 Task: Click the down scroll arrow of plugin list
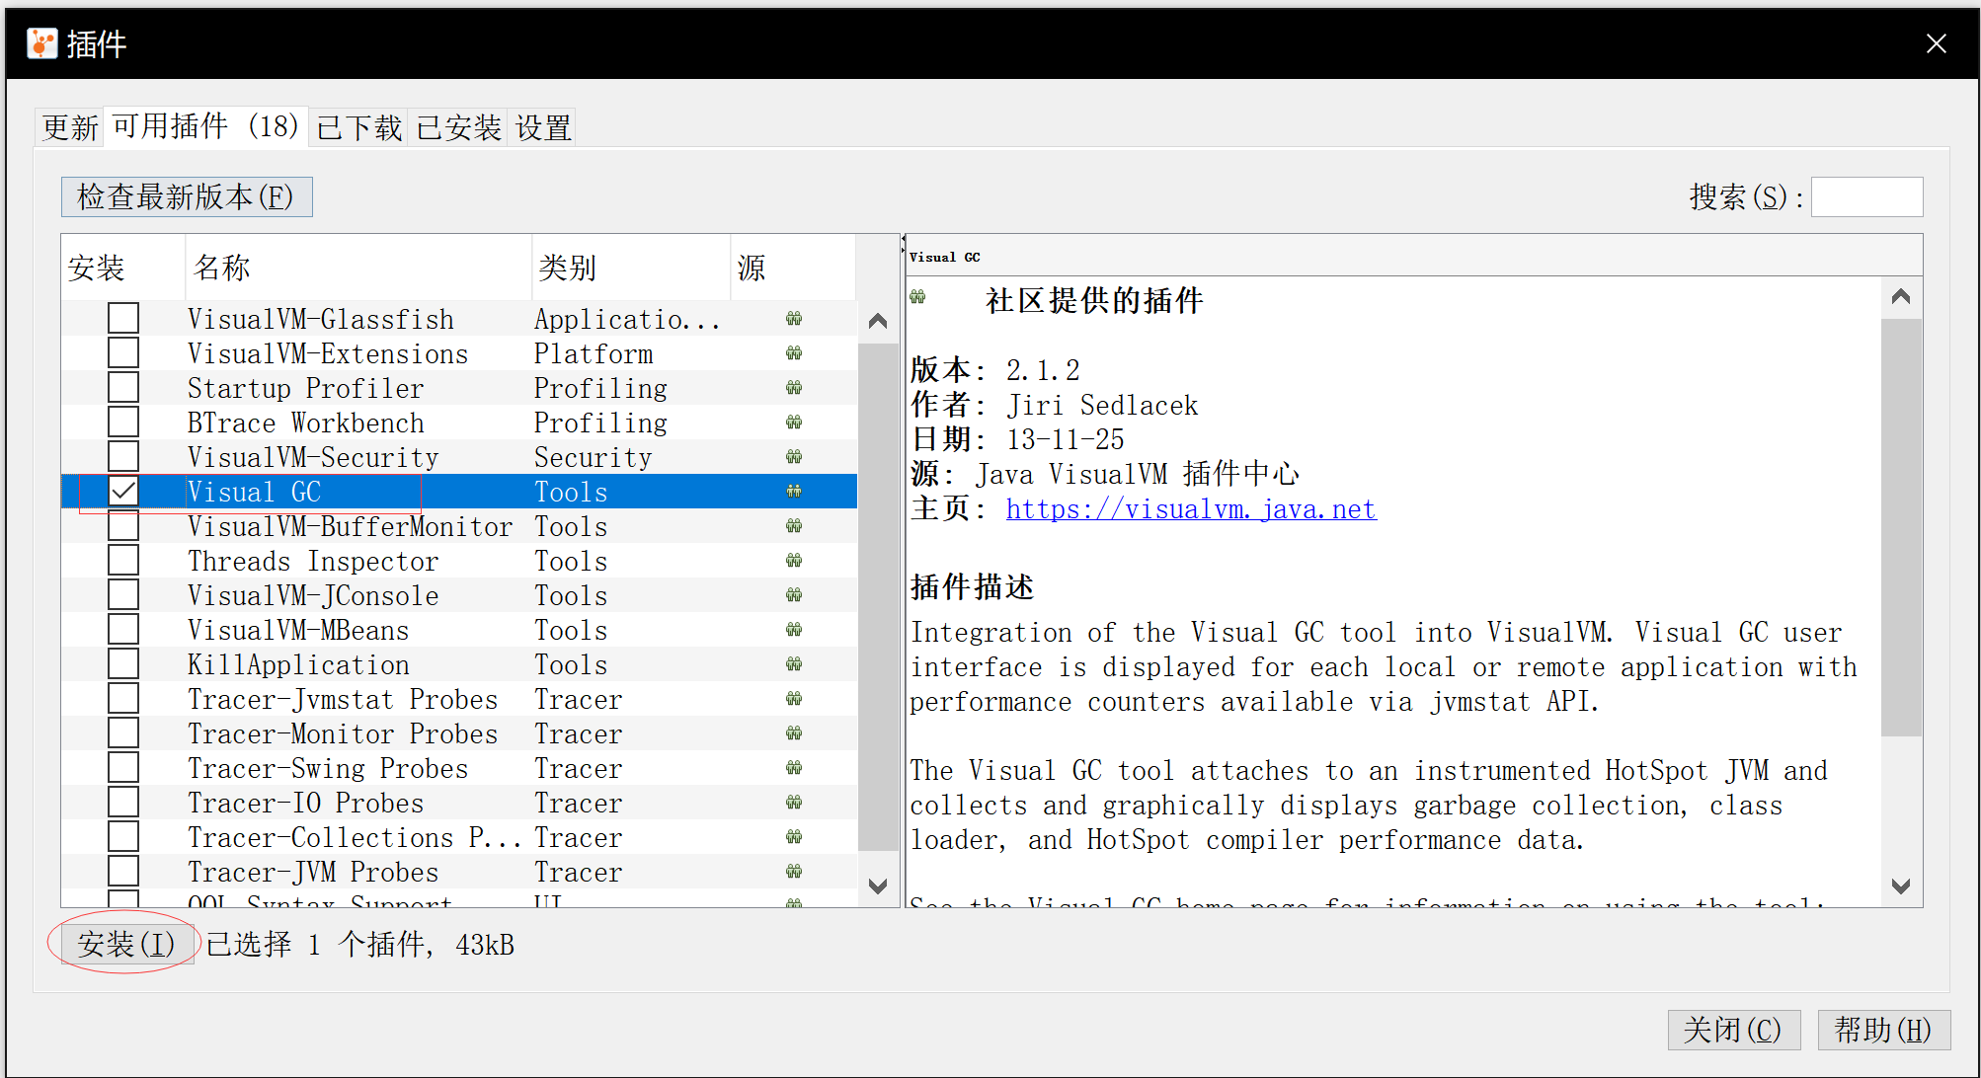pos(877,885)
